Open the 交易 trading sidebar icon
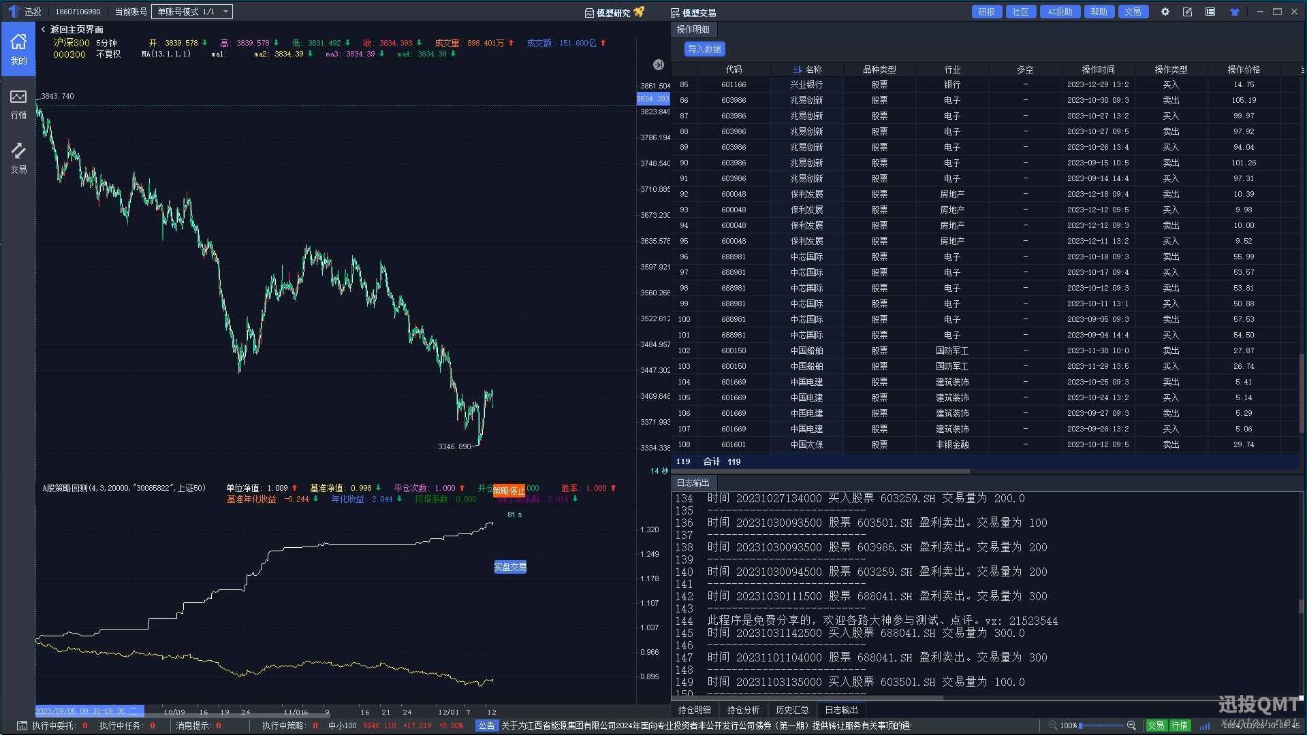Image resolution: width=1307 pixels, height=735 pixels. [x=18, y=157]
